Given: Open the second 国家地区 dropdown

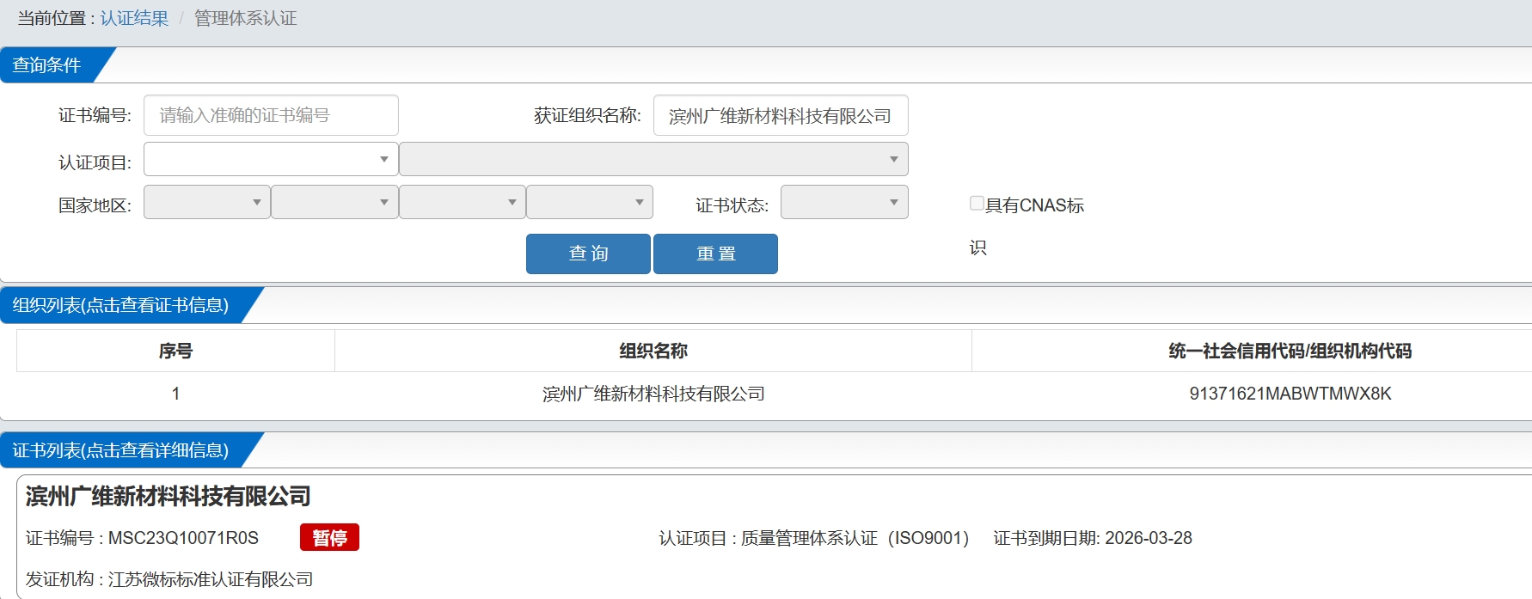Looking at the screenshot, I should click(x=334, y=202).
